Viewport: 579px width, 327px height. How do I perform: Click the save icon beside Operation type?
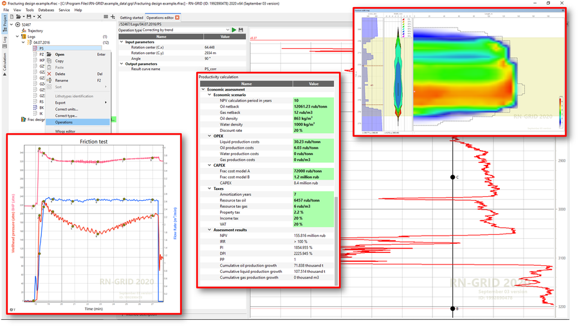coord(241,30)
